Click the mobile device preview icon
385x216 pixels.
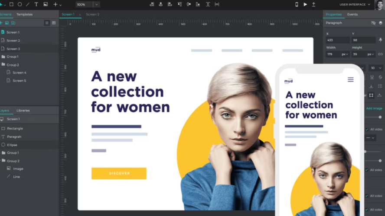297,4
